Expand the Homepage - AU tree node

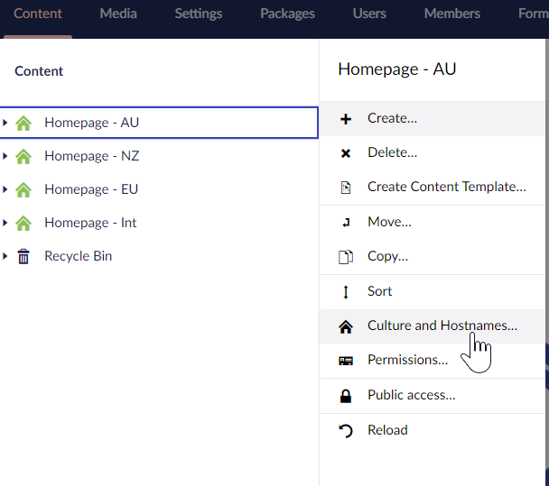5,123
